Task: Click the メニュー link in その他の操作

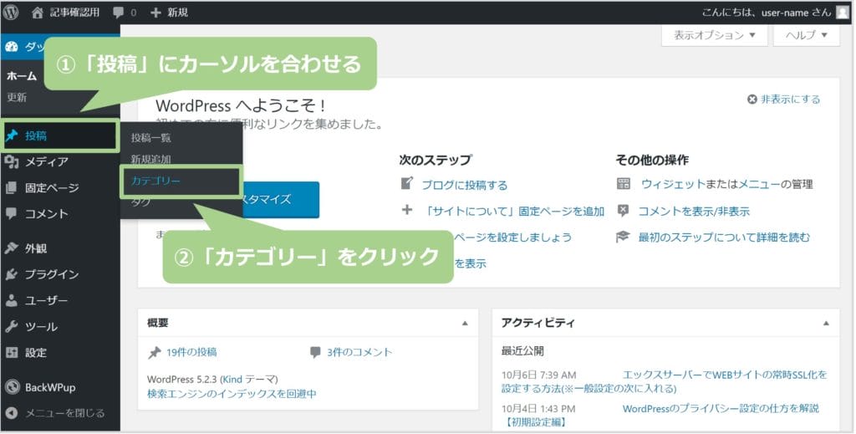Action: click(x=759, y=184)
